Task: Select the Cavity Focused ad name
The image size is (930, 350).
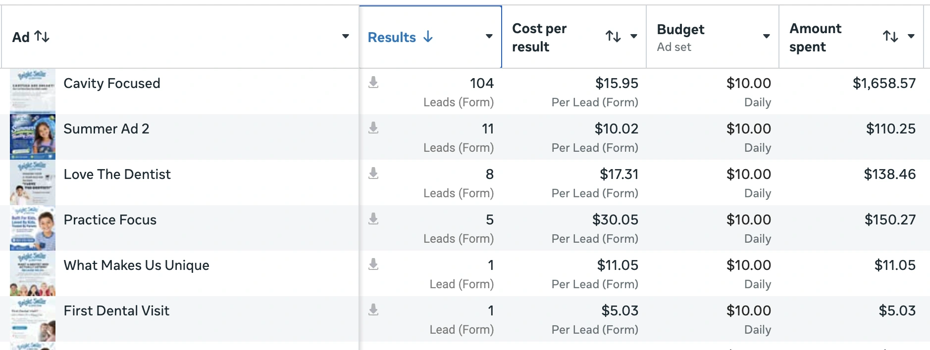Action: click(x=112, y=83)
